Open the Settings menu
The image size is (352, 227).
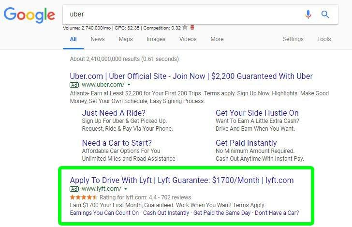click(x=293, y=39)
